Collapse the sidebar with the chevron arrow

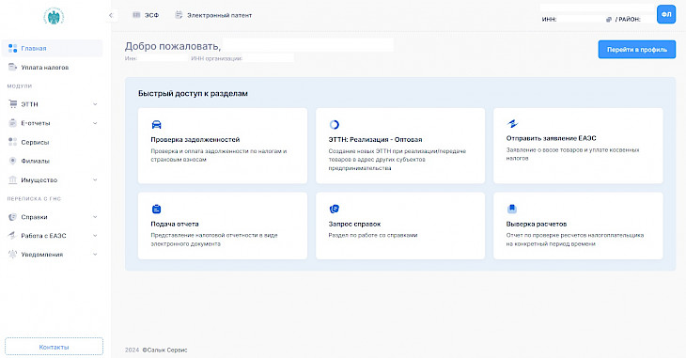pyautogui.click(x=111, y=15)
